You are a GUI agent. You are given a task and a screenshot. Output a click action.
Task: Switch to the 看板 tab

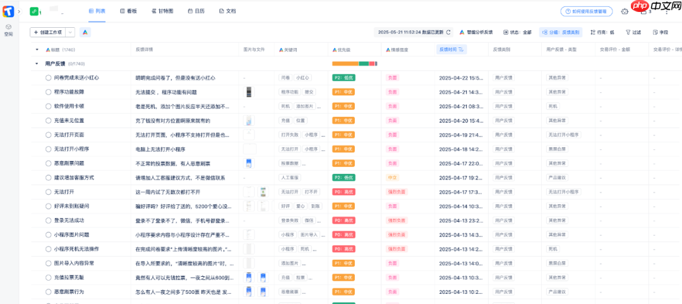[128, 12]
